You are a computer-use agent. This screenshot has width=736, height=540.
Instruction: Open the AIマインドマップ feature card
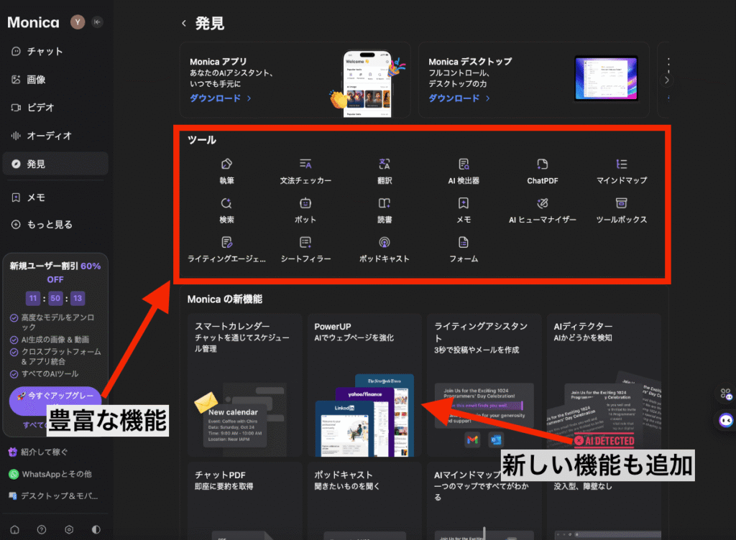pos(484,501)
